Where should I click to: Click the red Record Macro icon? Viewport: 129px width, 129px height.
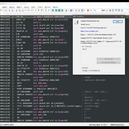click(x=88, y=10)
